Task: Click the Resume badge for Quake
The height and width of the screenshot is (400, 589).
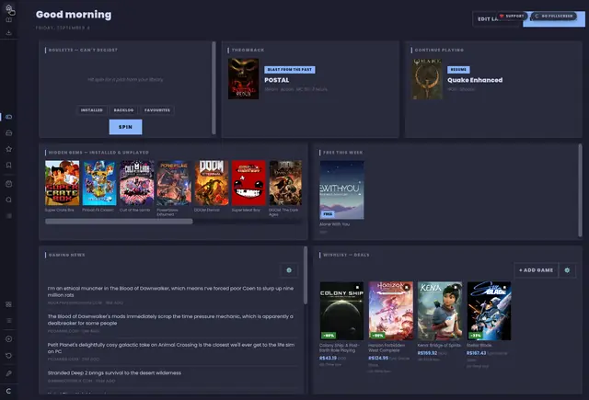Action: pos(458,70)
